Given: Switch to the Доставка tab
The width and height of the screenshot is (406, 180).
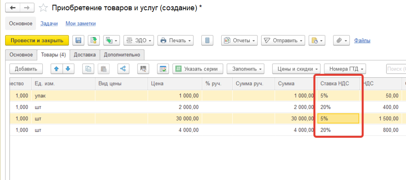Looking at the screenshot, I should tap(85, 55).
